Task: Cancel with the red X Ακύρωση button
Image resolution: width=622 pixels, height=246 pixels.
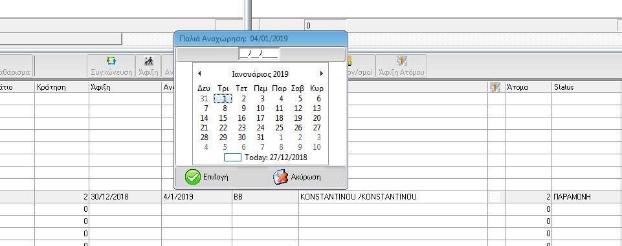Action: (296, 177)
